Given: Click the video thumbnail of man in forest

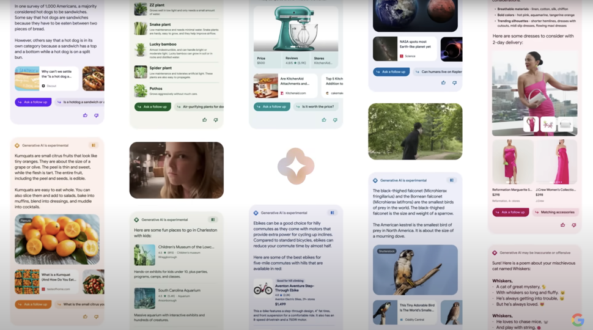Looking at the screenshot, I should 415,131.
